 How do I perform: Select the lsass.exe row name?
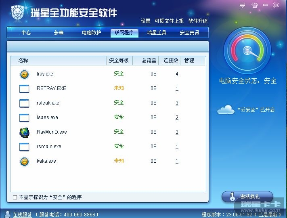[x=47, y=117]
